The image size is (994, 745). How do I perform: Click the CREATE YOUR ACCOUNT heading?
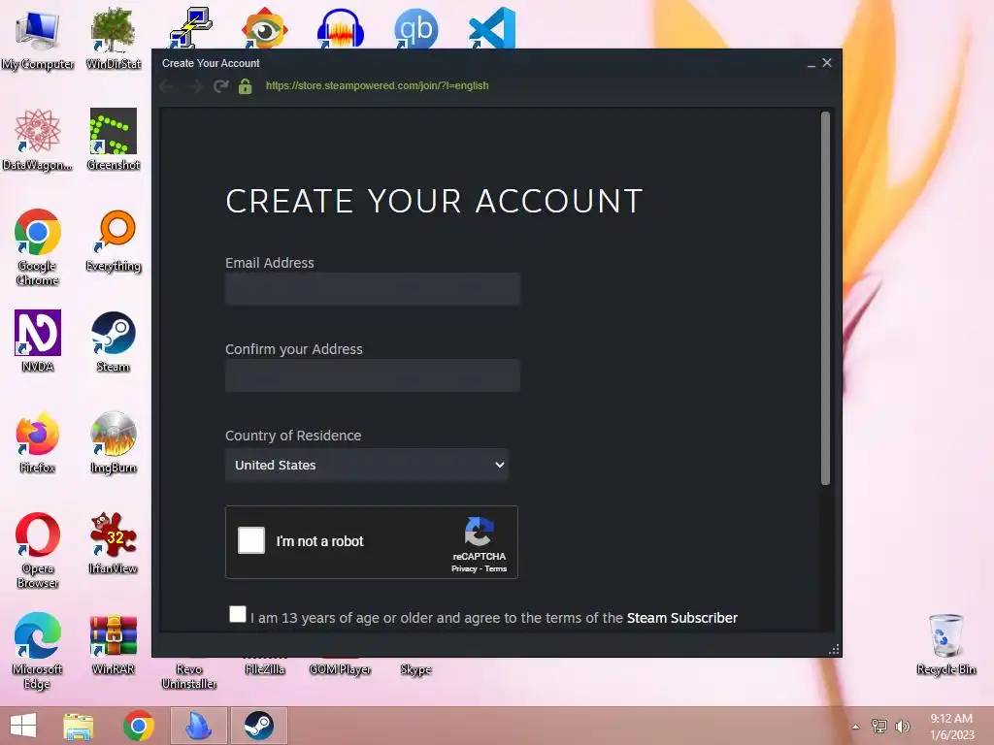click(x=434, y=202)
